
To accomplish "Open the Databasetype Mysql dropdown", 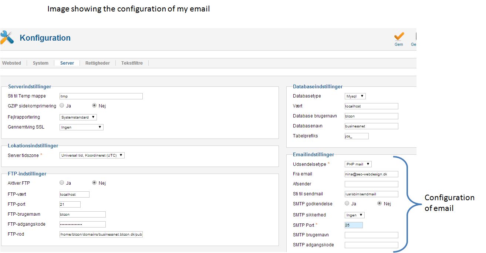I will click(x=355, y=96).
